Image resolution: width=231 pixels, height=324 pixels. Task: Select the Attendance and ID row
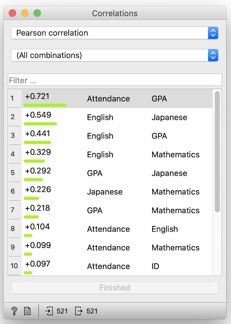click(x=117, y=266)
